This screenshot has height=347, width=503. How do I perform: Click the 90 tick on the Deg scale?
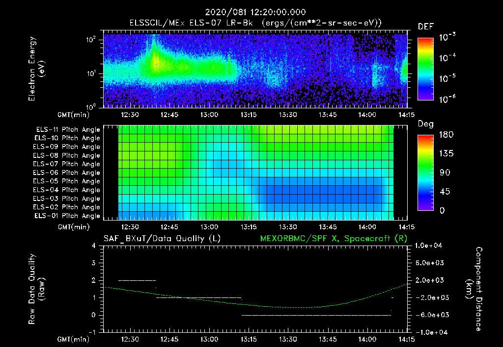click(x=445, y=173)
